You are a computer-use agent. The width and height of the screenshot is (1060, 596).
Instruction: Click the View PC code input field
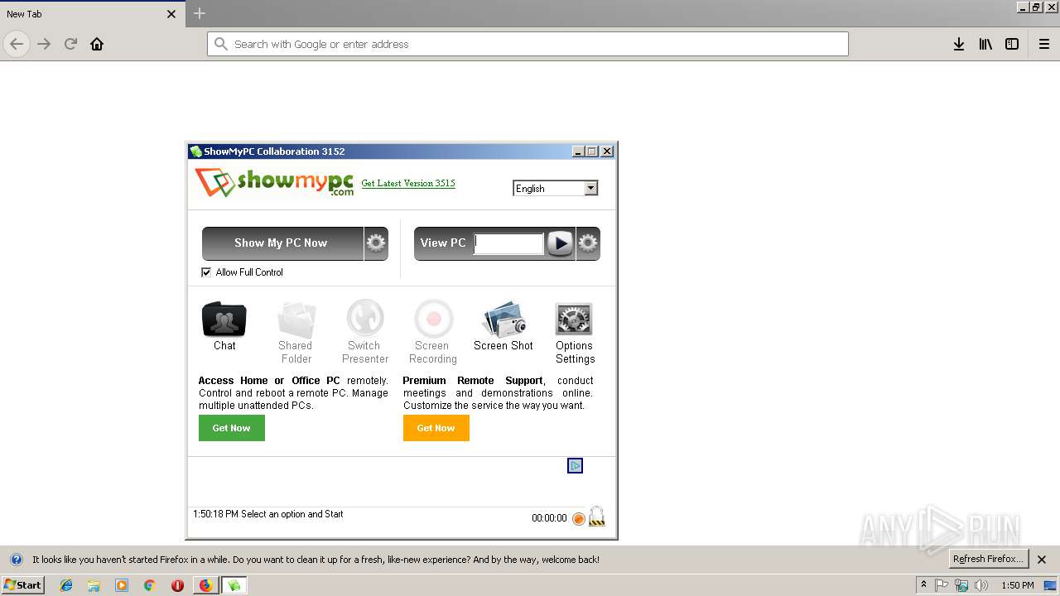point(508,243)
